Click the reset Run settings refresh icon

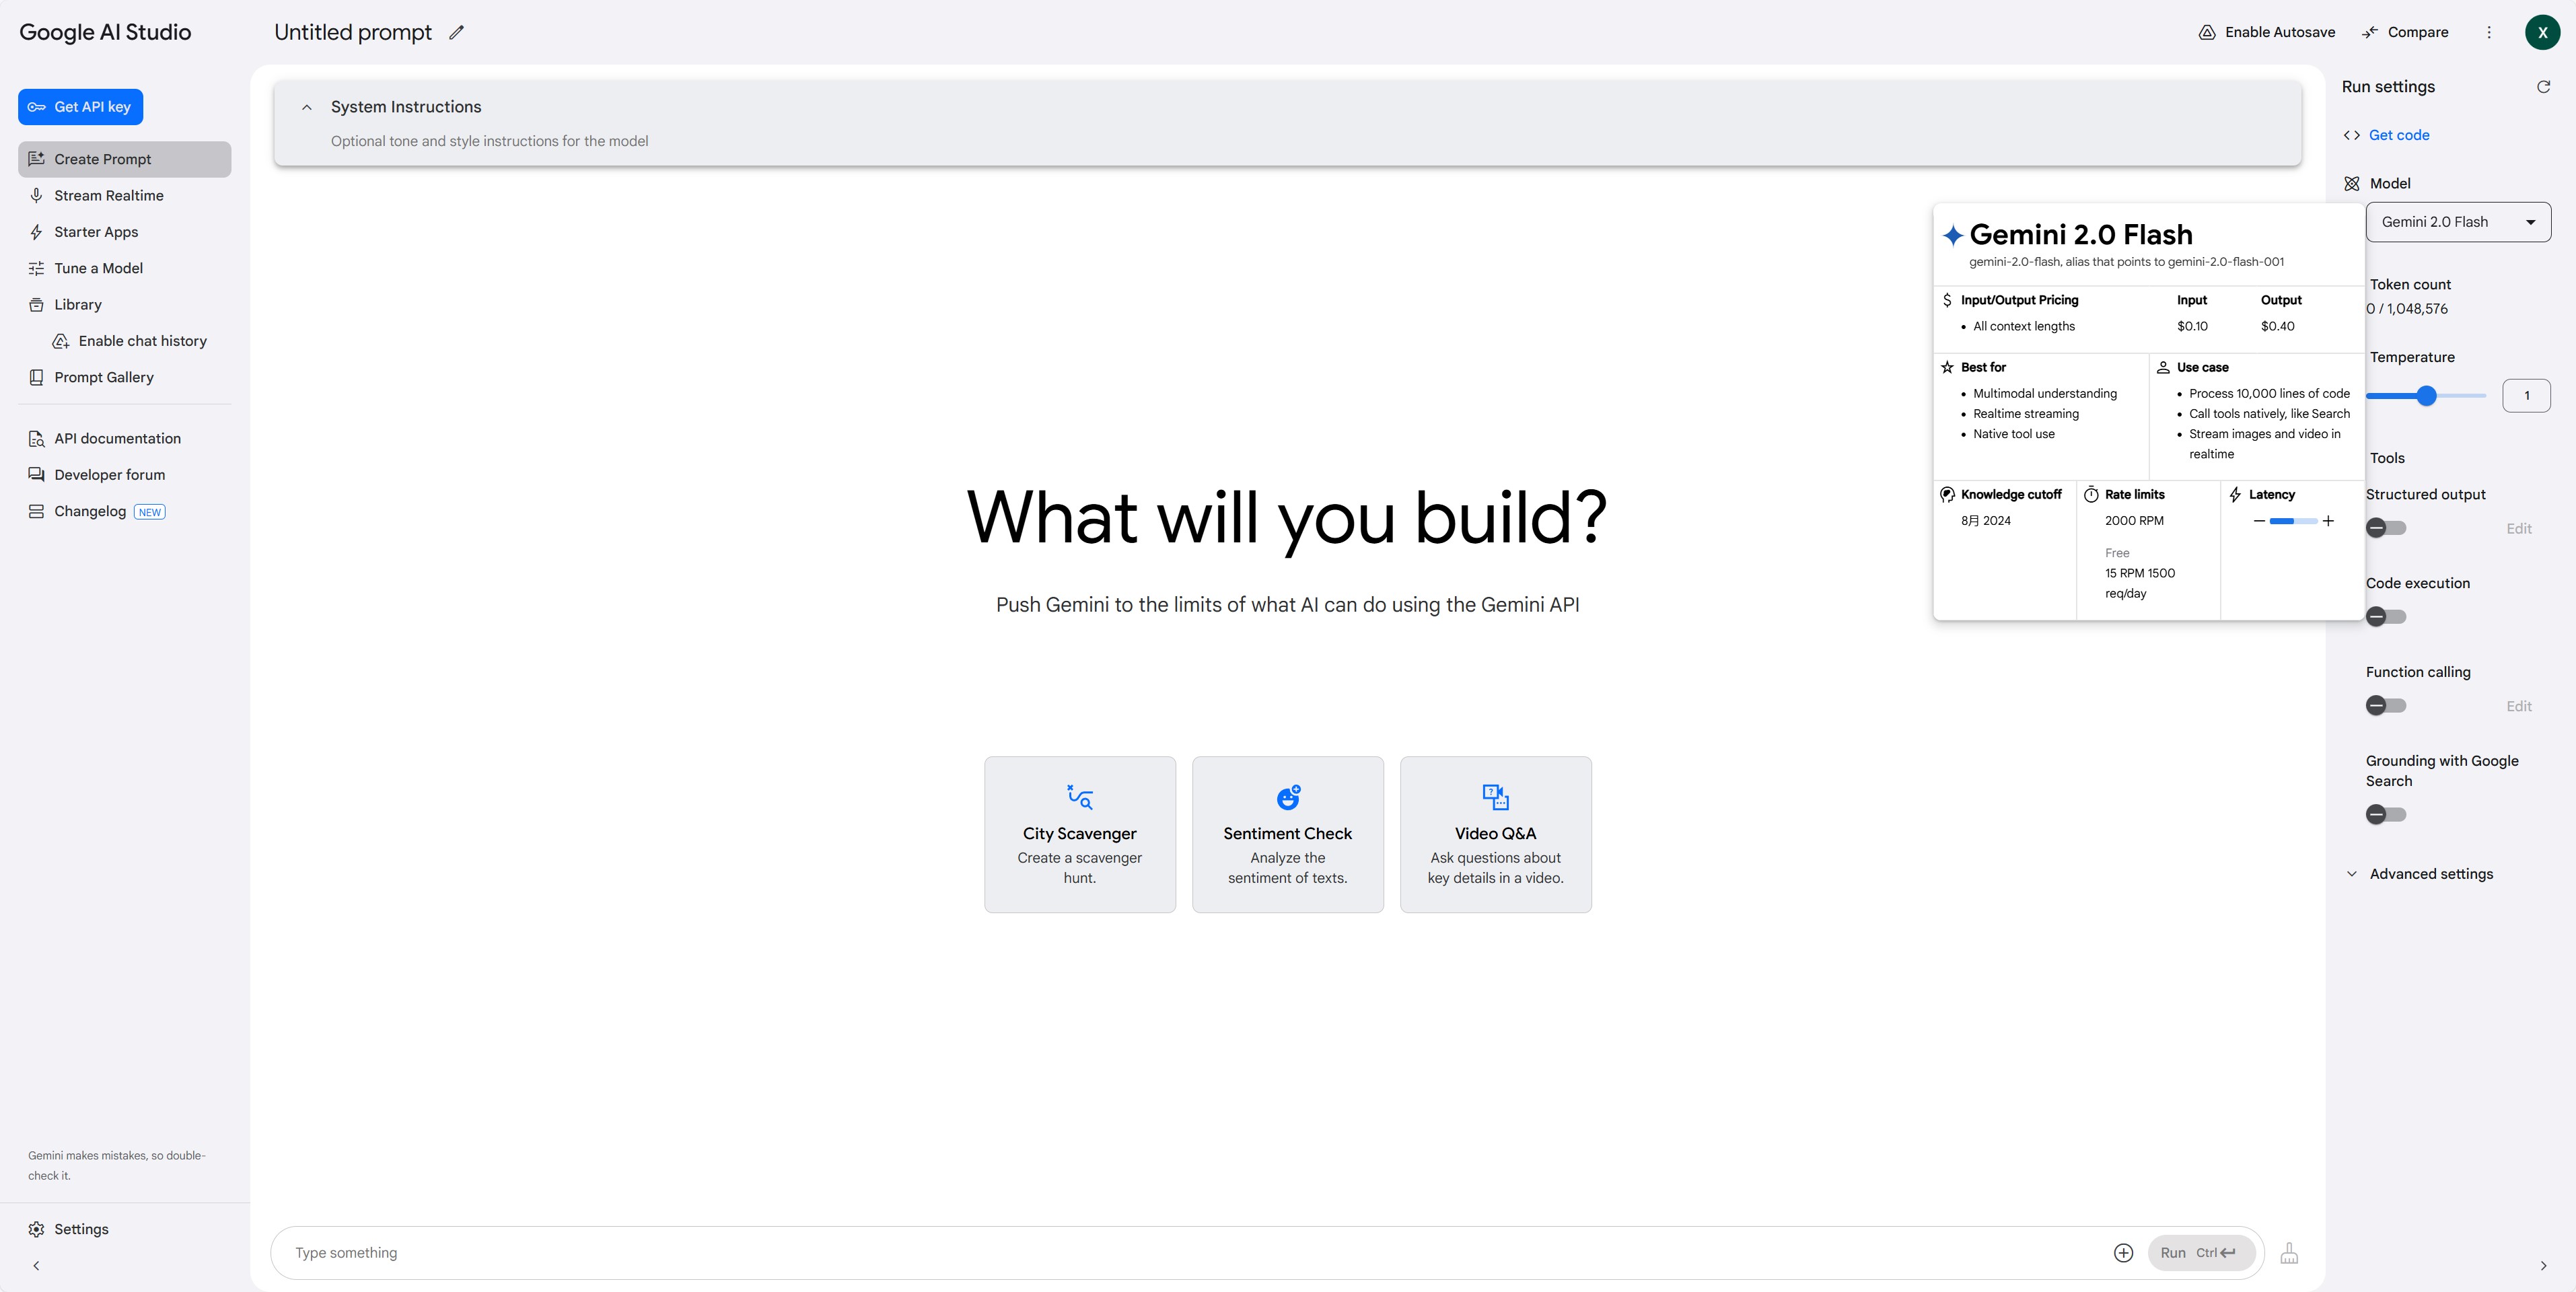point(2543,87)
